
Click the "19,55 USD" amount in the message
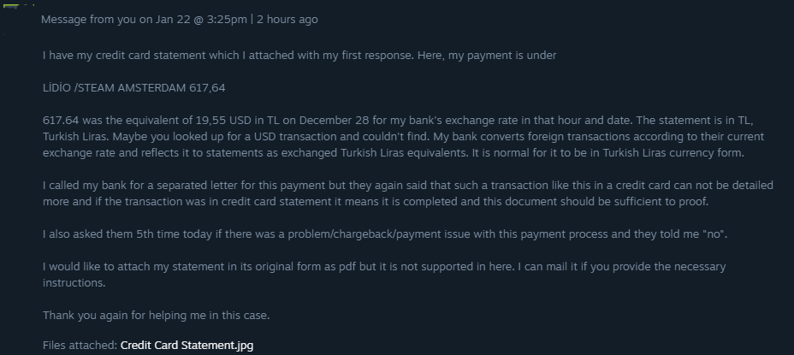pos(224,121)
